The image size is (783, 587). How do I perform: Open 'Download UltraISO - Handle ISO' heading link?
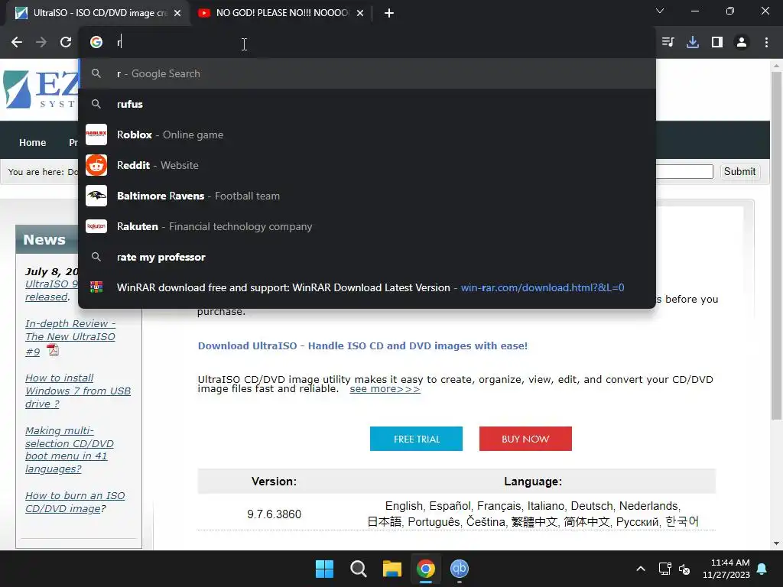(x=362, y=346)
